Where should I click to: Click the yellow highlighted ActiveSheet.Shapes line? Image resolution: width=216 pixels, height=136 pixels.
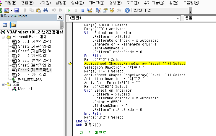point(135,64)
